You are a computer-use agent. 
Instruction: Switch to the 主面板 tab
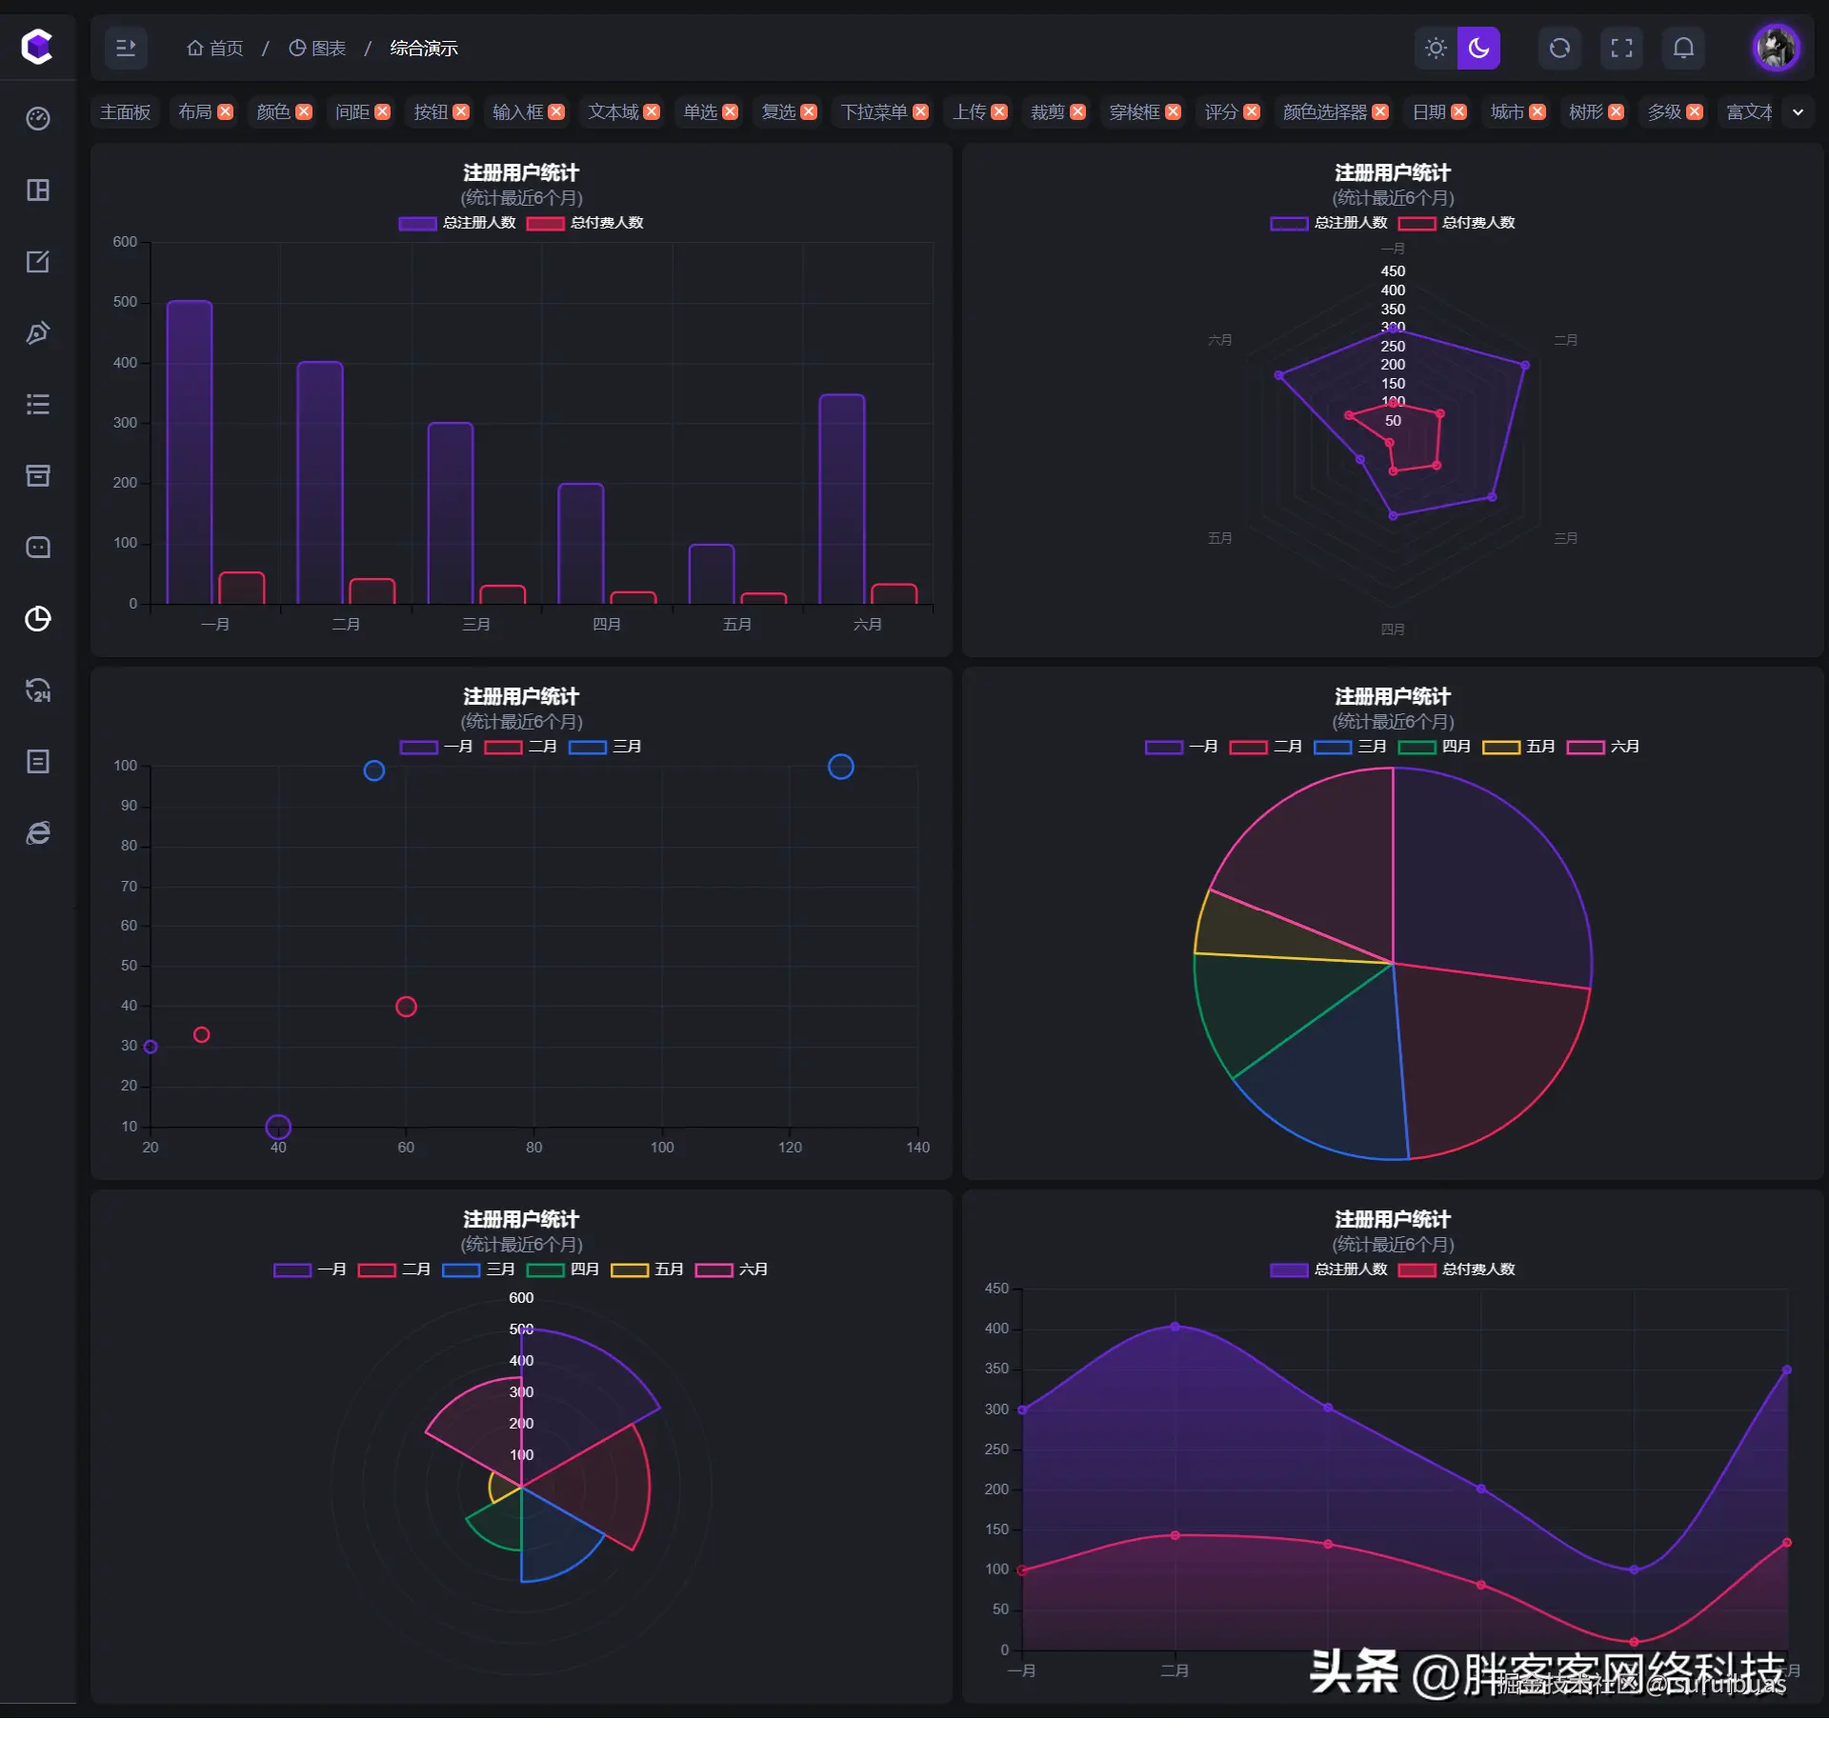point(126,112)
